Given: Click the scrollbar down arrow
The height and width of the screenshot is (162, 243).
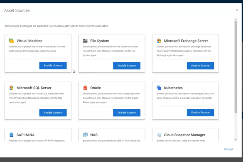Looking at the screenshot, I should (x=236, y=140).
